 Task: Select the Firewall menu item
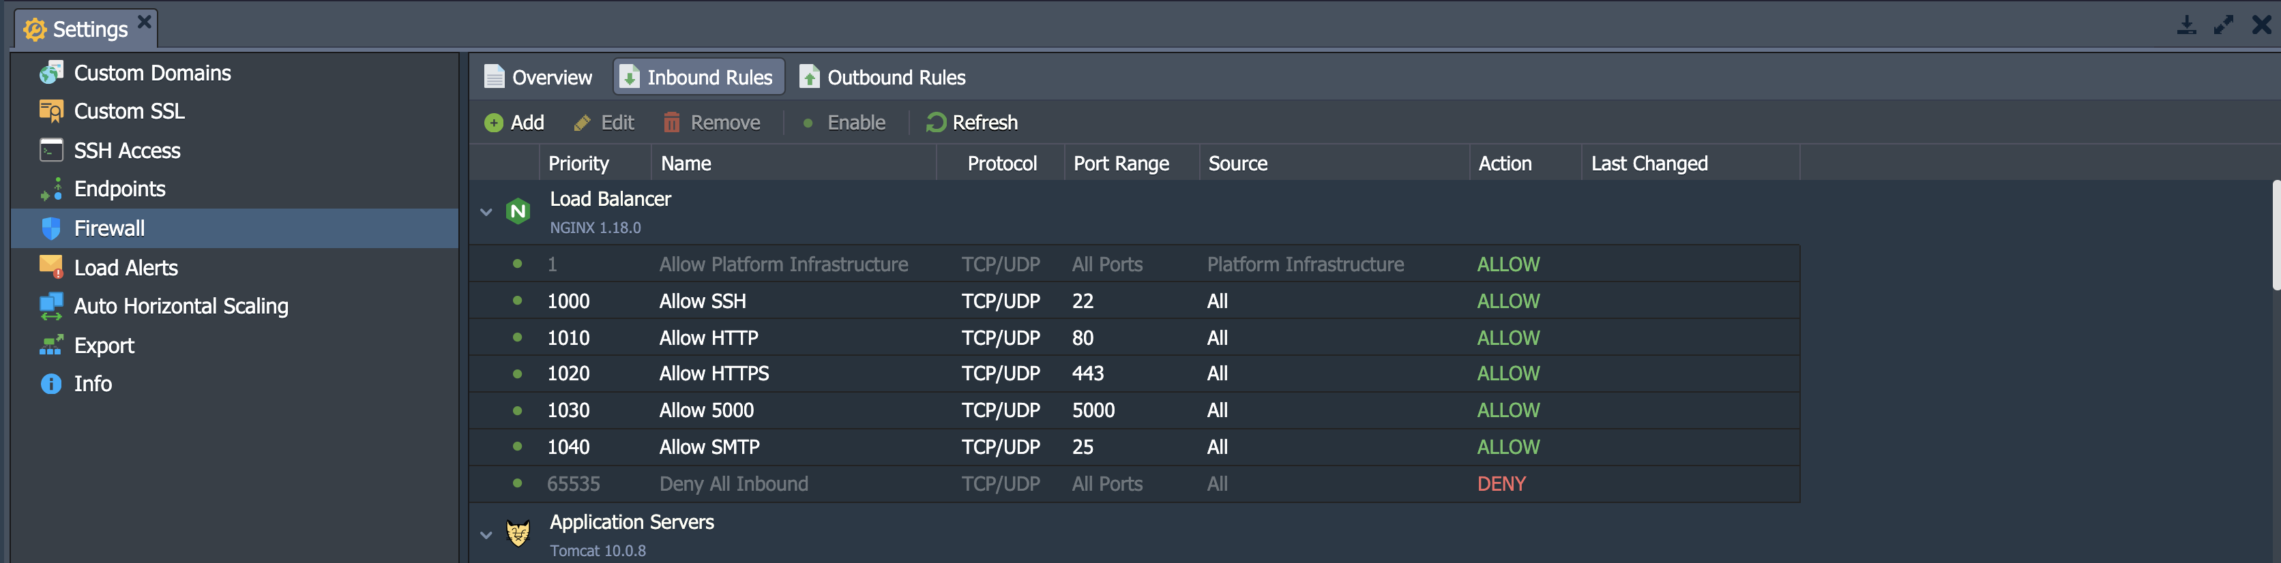[x=235, y=228]
